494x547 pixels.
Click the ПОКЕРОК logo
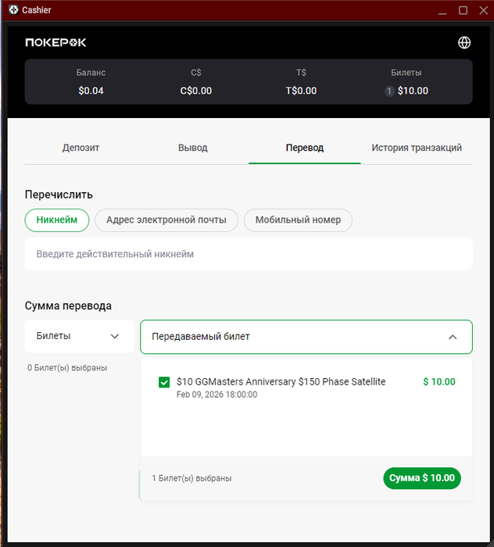point(55,42)
